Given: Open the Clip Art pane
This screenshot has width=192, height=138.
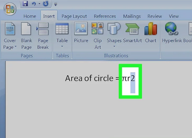Looking at the screenshot, I should (97, 36).
